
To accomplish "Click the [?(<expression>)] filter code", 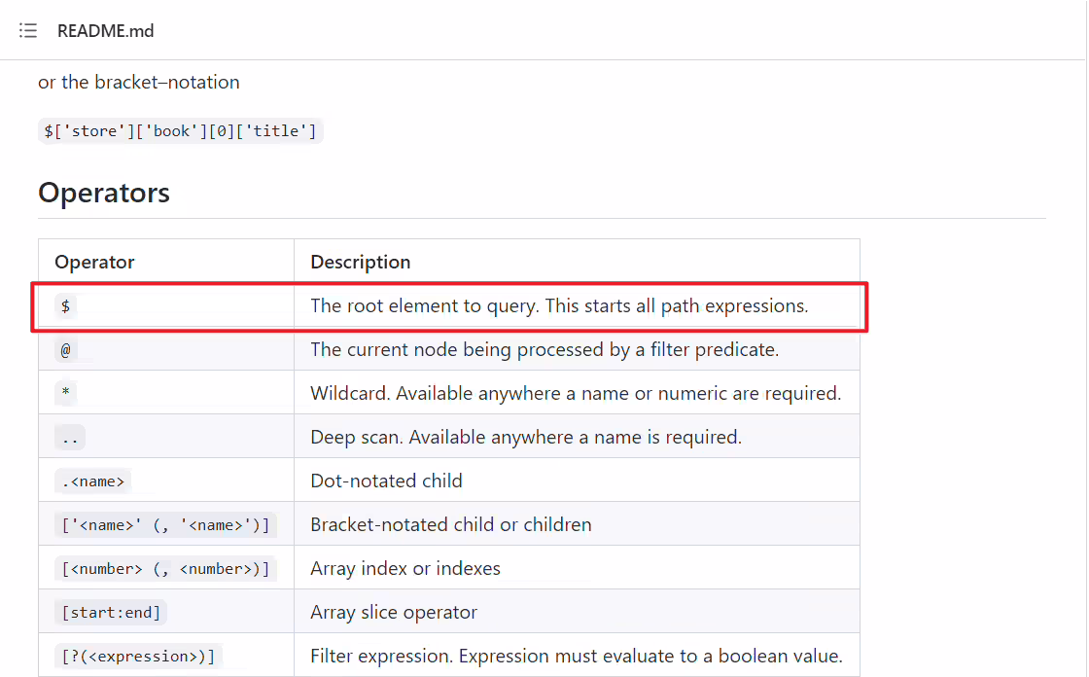I will [x=138, y=657].
